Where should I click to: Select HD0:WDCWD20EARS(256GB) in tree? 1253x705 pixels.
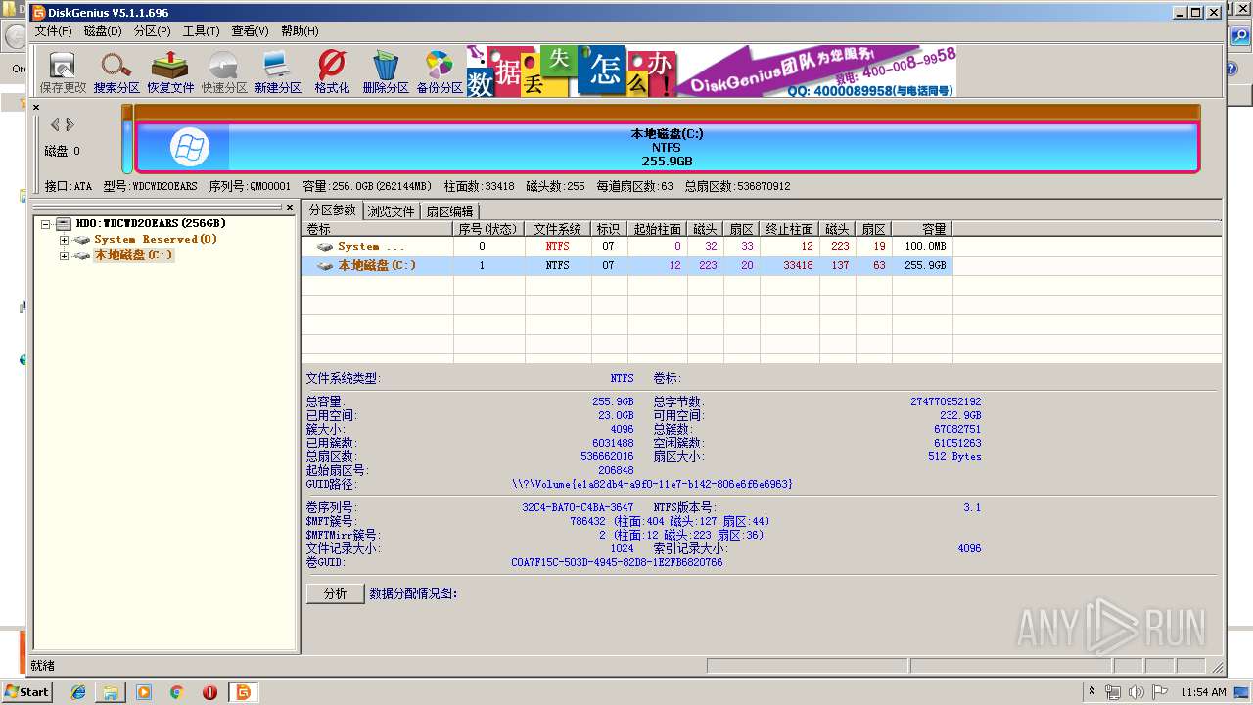(x=150, y=224)
